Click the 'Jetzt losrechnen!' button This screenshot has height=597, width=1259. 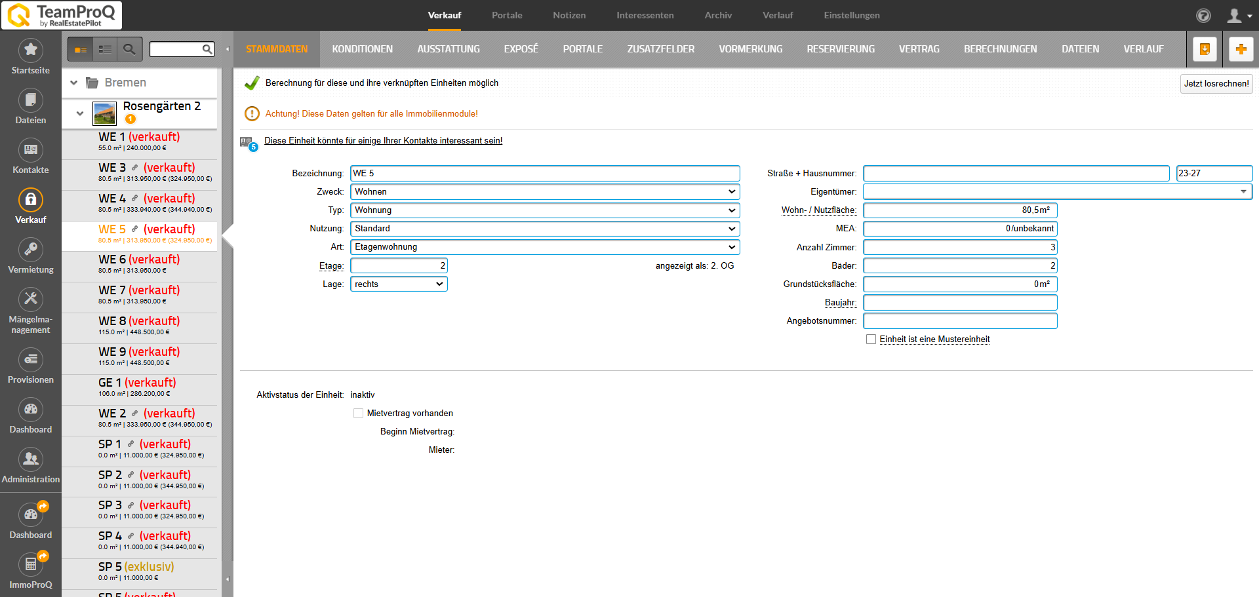click(1216, 84)
